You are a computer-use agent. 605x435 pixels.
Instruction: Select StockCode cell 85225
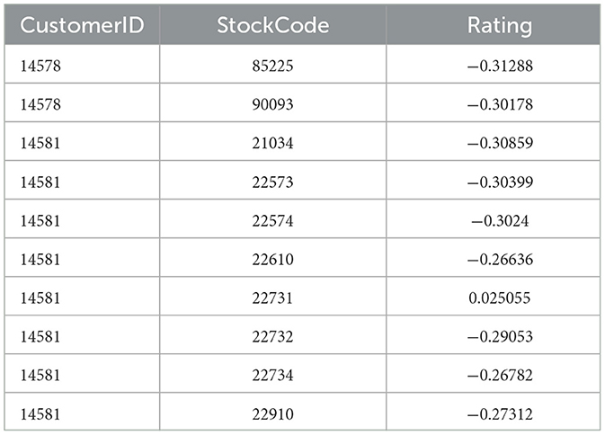tap(272, 65)
